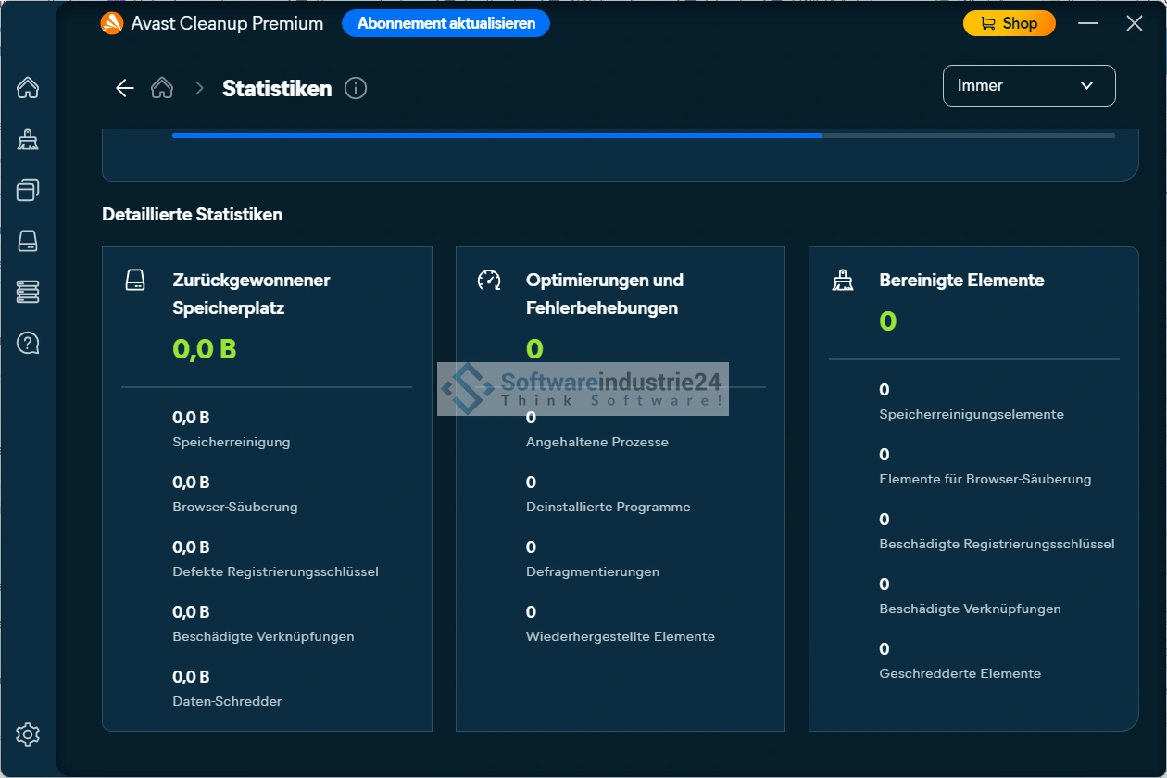The image size is (1167, 778).
Task: Click the Abonnement aktualisieren button
Action: [445, 24]
